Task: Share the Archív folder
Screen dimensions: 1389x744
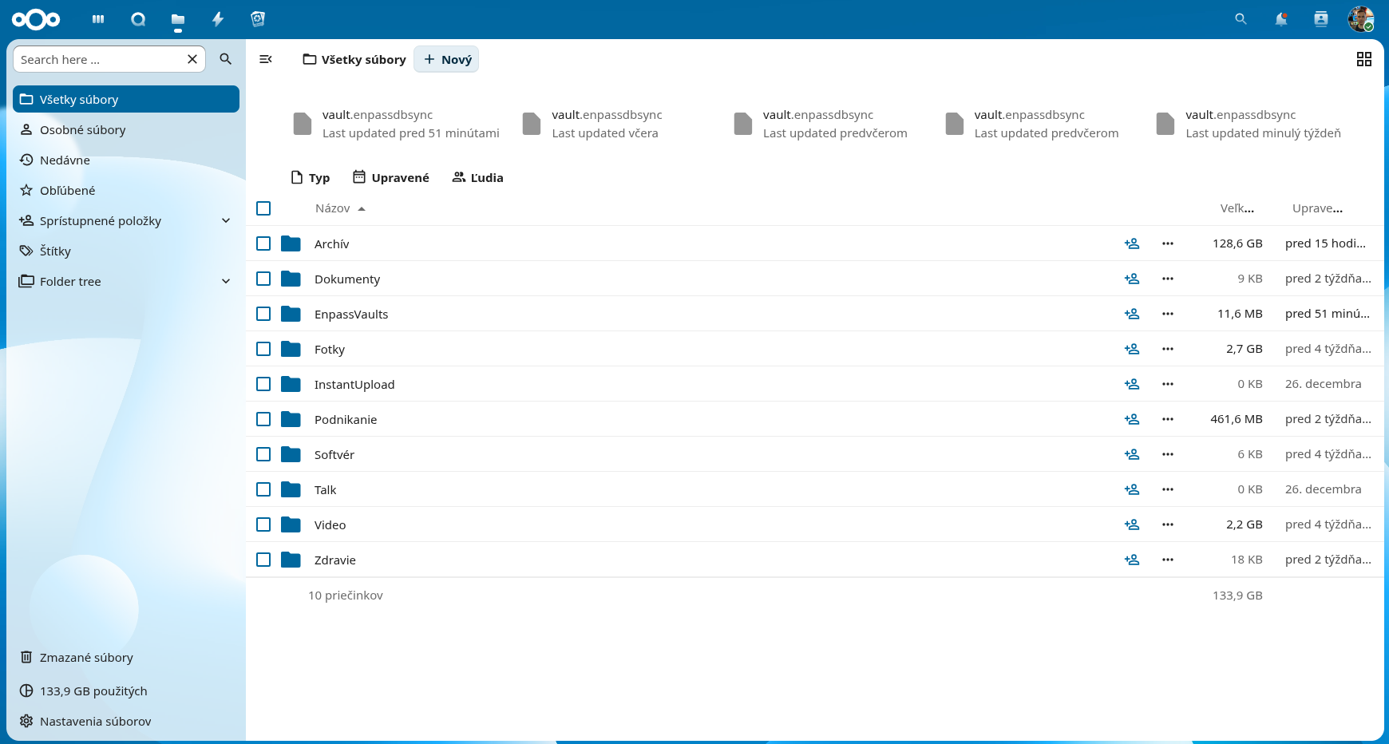Action: tap(1132, 243)
